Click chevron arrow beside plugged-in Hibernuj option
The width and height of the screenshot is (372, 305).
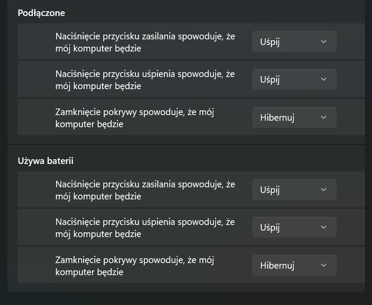point(324,117)
